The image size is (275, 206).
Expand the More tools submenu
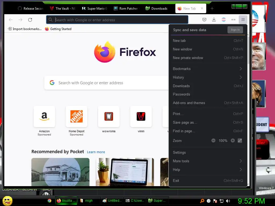[x=208, y=161]
